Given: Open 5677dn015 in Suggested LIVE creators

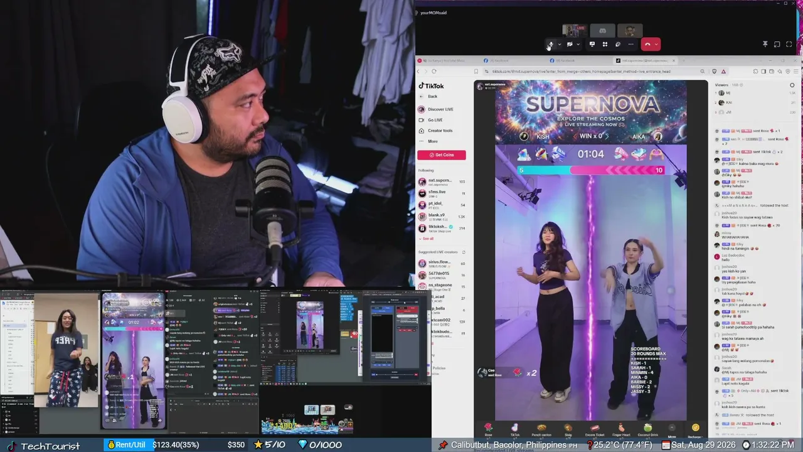Looking at the screenshot, I should click(442, 275).
